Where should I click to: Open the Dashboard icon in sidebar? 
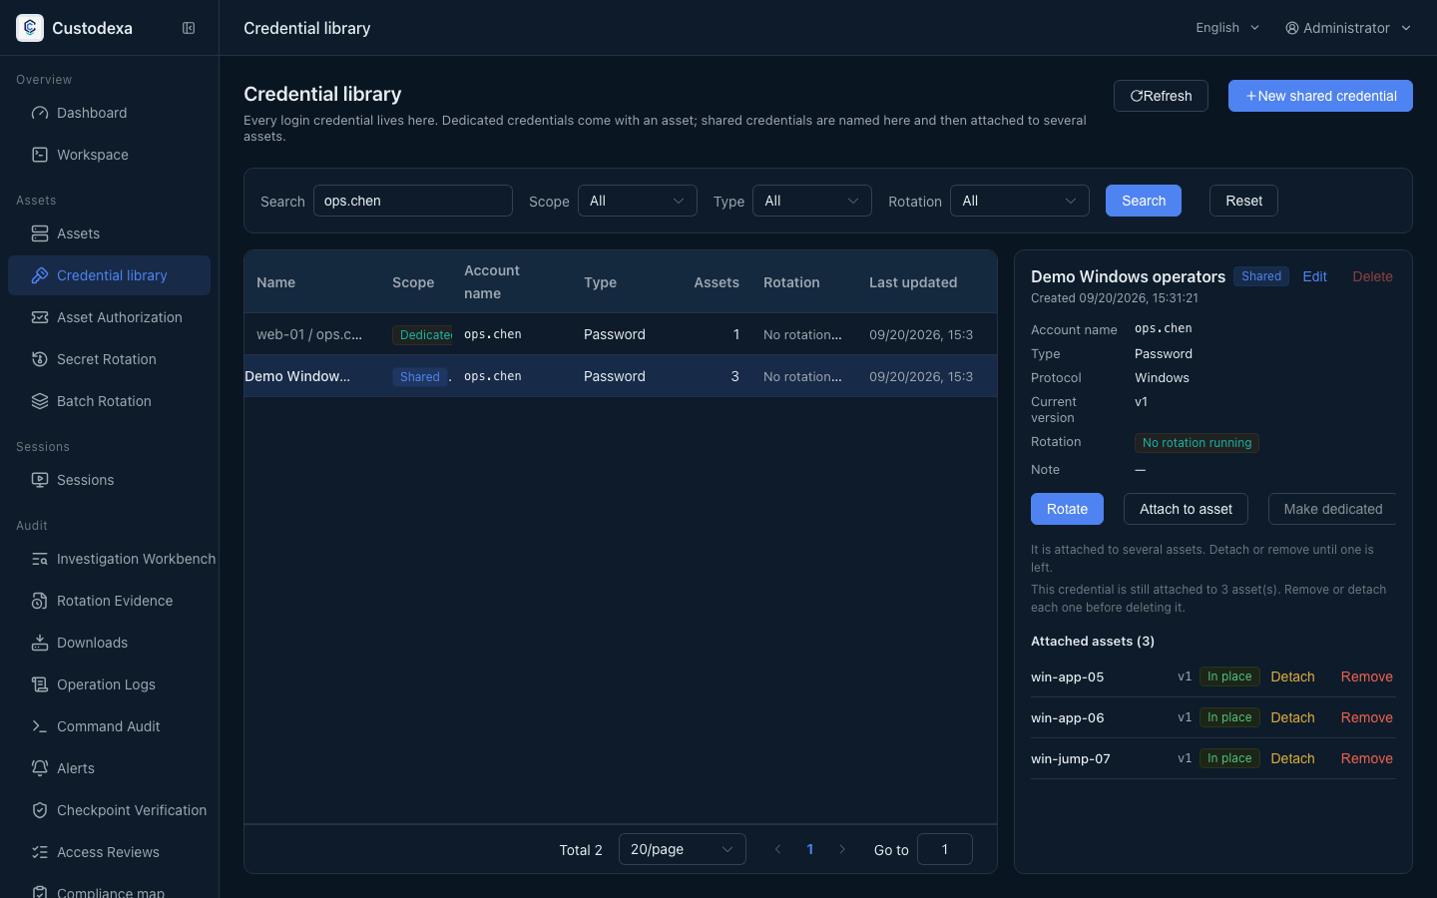pos(40,113)
